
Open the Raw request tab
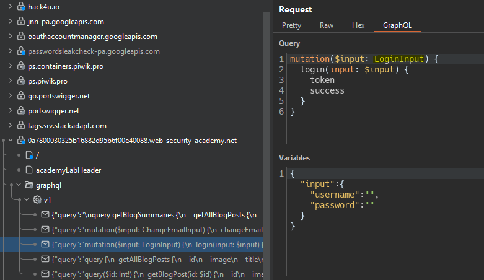pyautogui.click(x=326, y=25)
